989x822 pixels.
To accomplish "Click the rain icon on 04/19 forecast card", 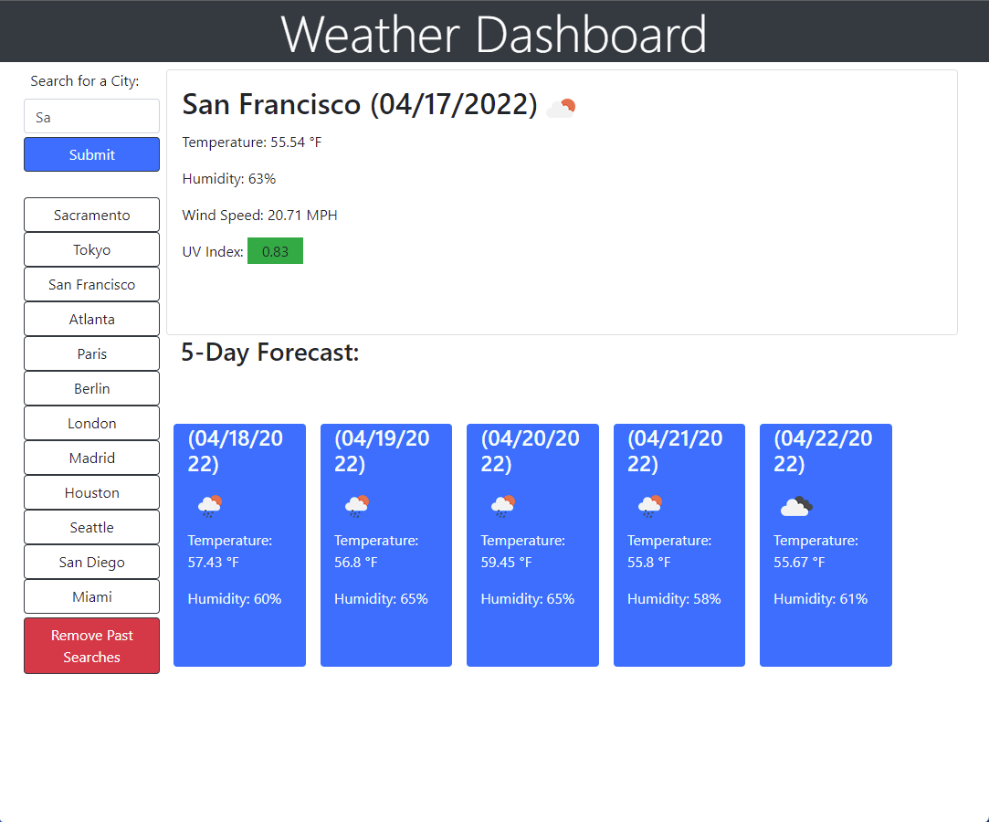I will pos(356,505).
